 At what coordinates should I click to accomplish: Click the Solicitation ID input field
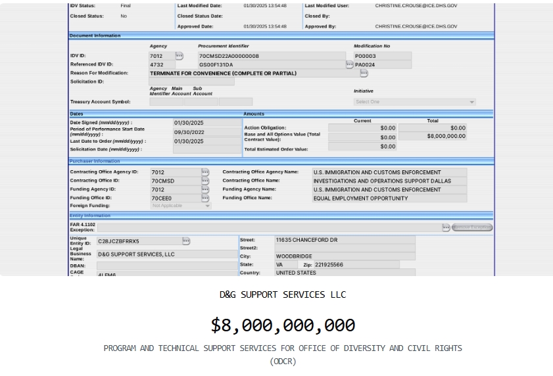pos(191,82)
